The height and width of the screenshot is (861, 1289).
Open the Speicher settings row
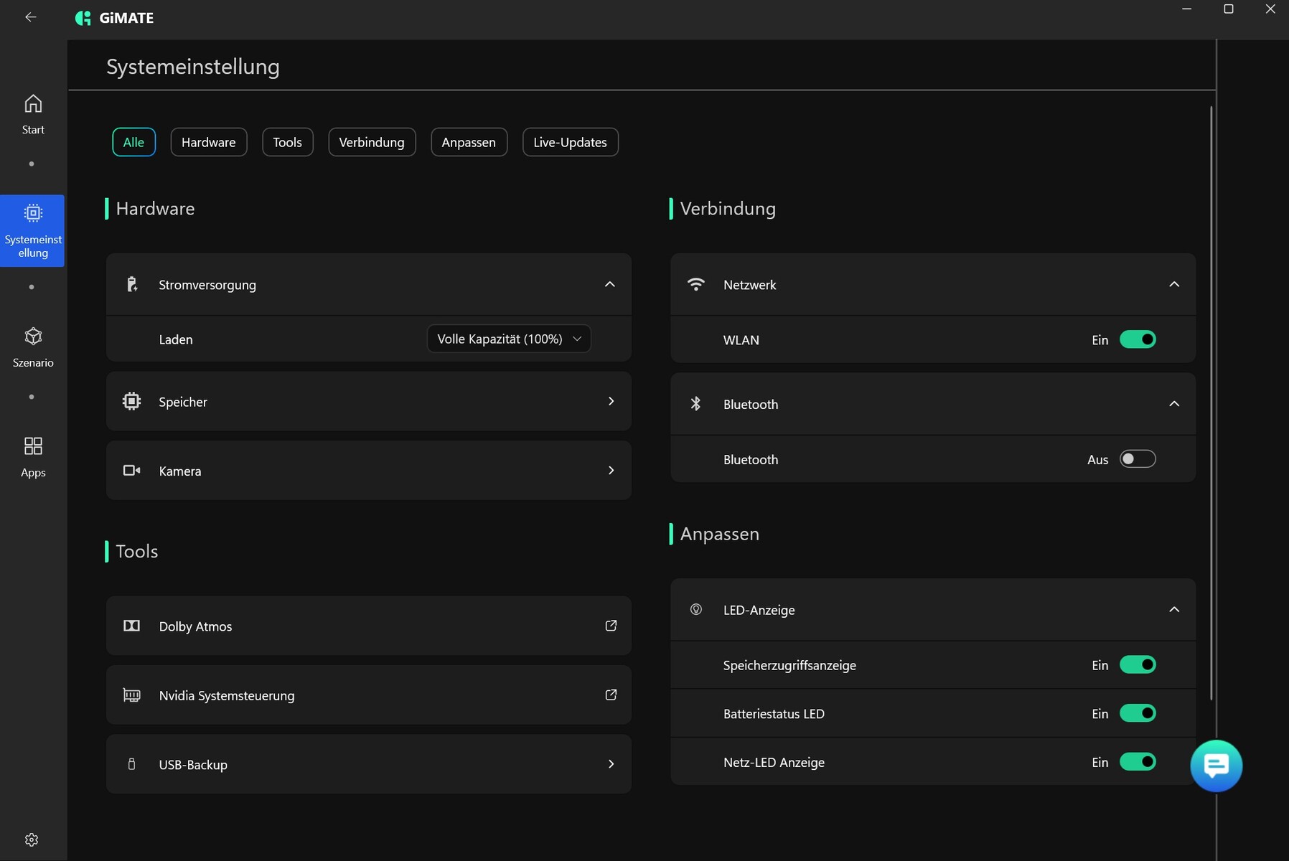368,401
